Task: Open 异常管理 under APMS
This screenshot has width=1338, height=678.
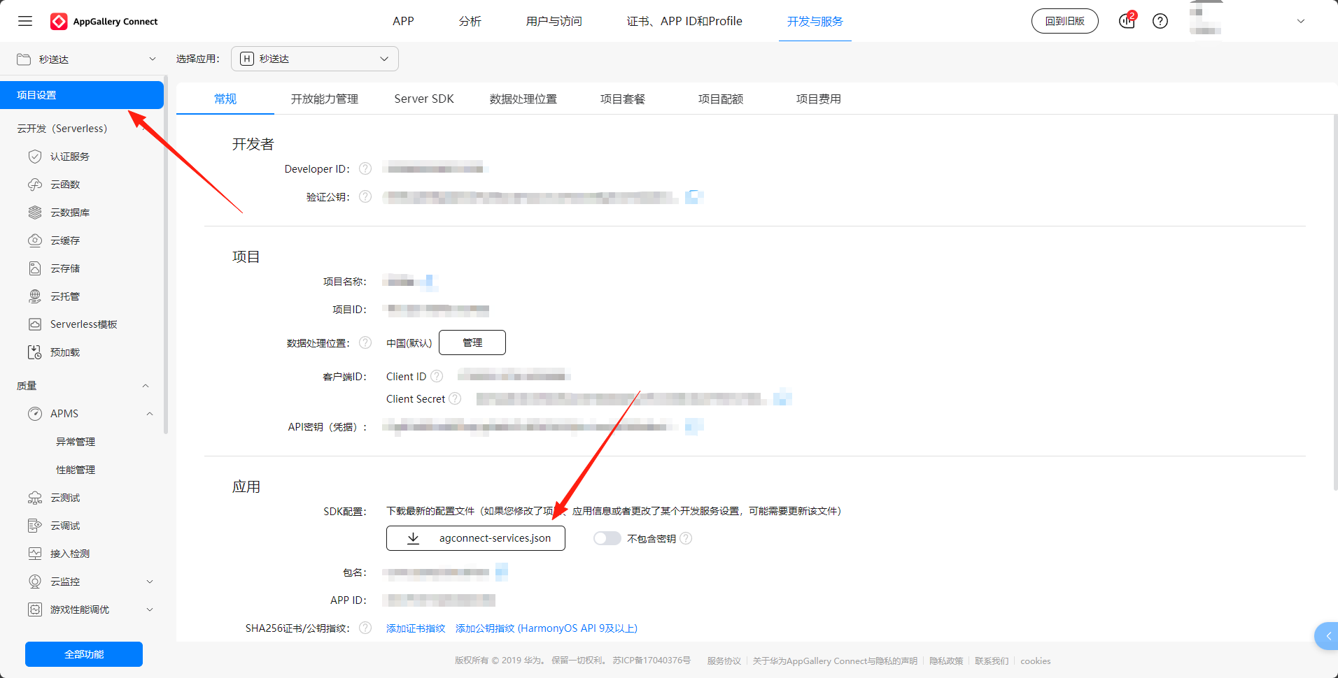Action: [76, 442]
